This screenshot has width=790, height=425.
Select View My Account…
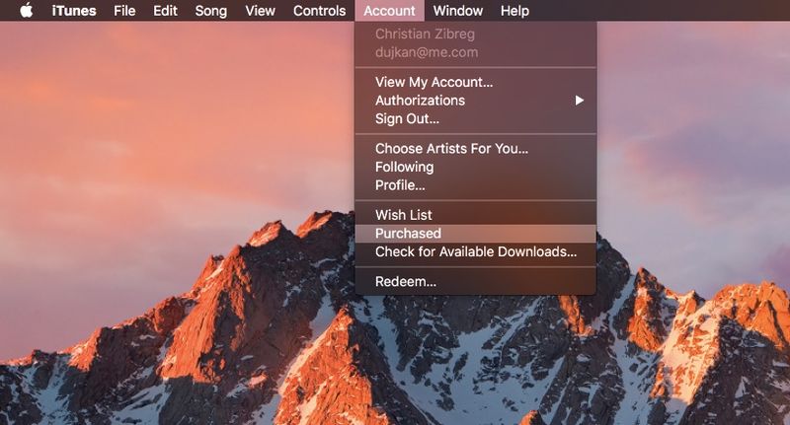click(476, 82)
